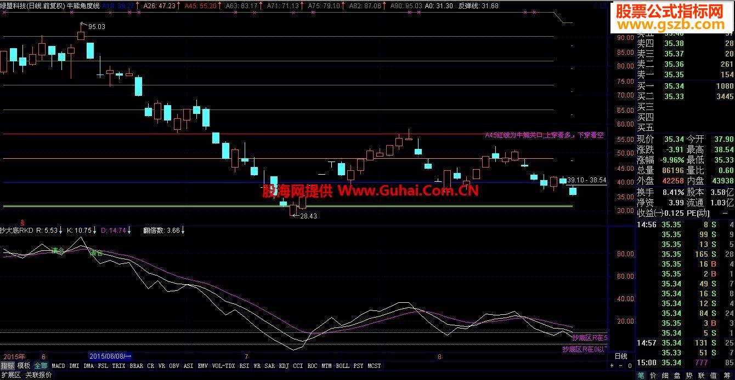Select the WR indicator
Image resolution: width=735 pixels, height=380 pixels.
pyautogui.click(x=257, y=365)
